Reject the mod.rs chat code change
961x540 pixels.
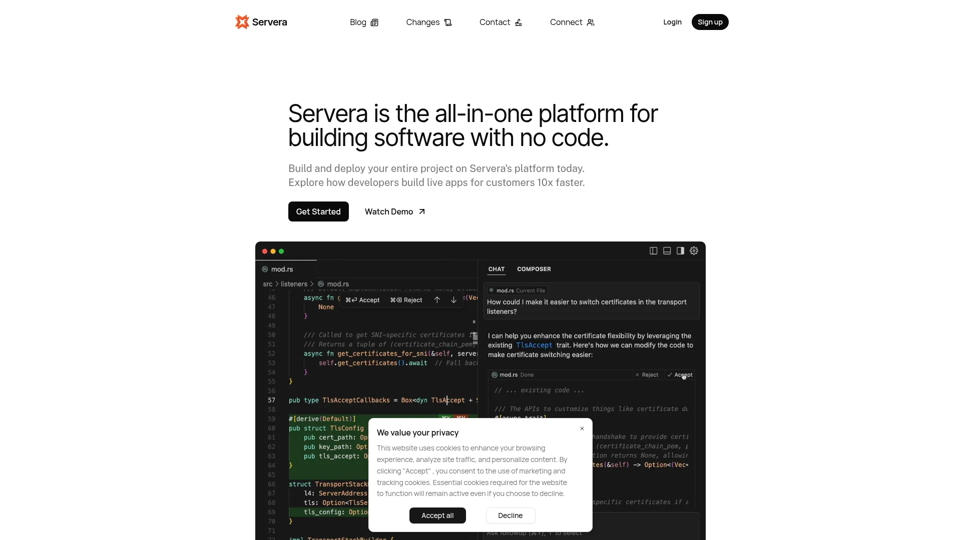coord(647,375)
